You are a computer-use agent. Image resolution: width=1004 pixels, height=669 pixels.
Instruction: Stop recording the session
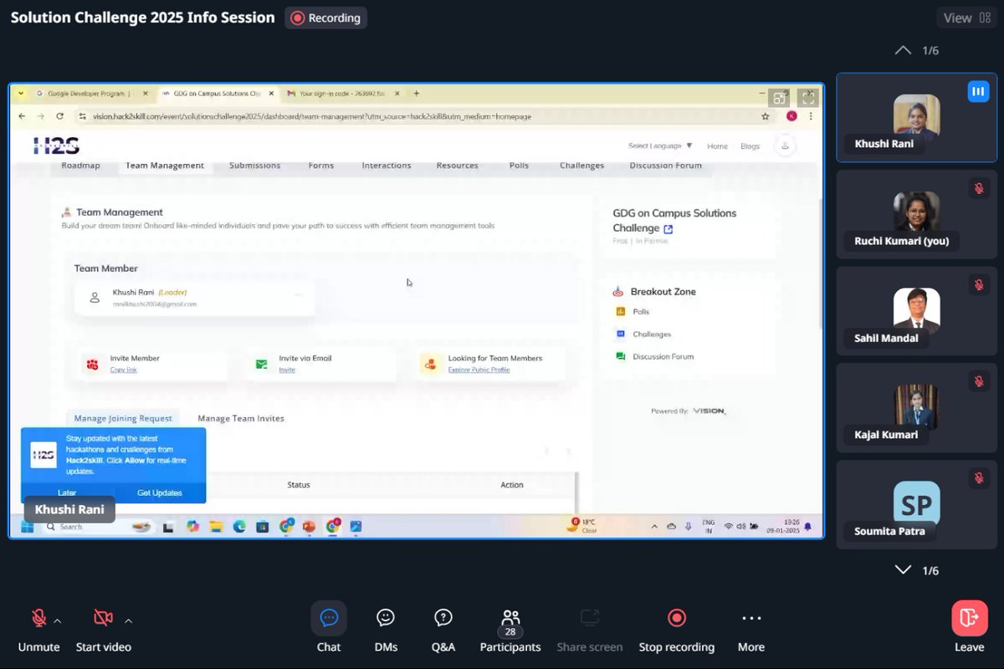(x=677, y=628)
